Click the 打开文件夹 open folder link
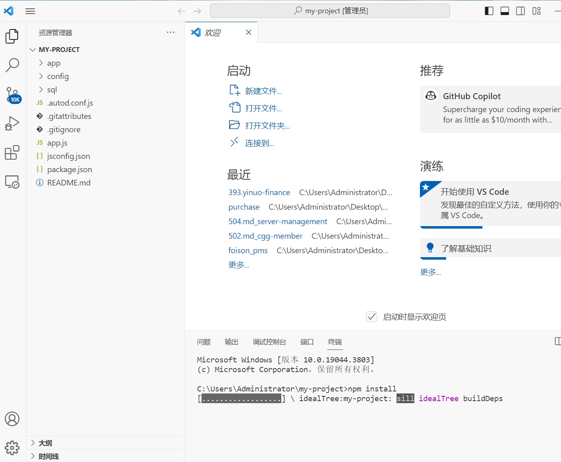Screen dimensions: 561x462 (267, 126)
